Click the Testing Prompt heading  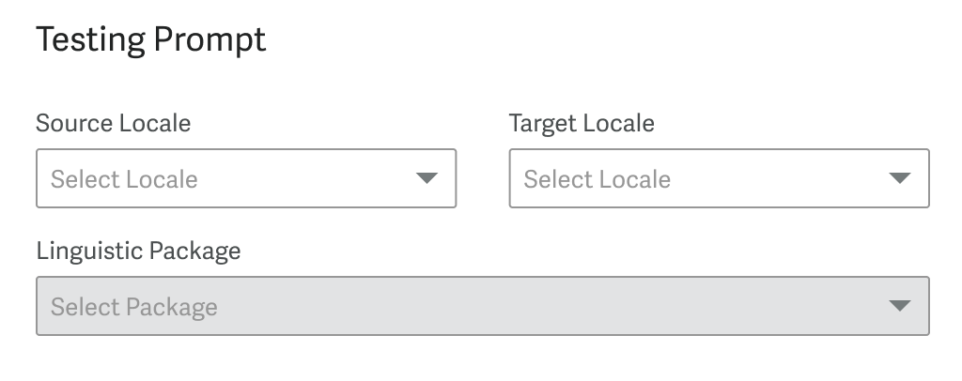click(x=151, y=40)
